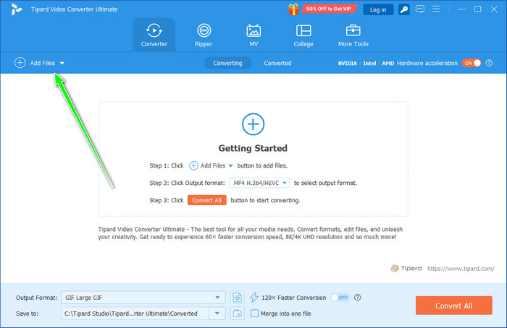This screenshot has height=328, width=507.
Task: Visit the https://www.tipard.com/ link
Action: tap(461, 268)
